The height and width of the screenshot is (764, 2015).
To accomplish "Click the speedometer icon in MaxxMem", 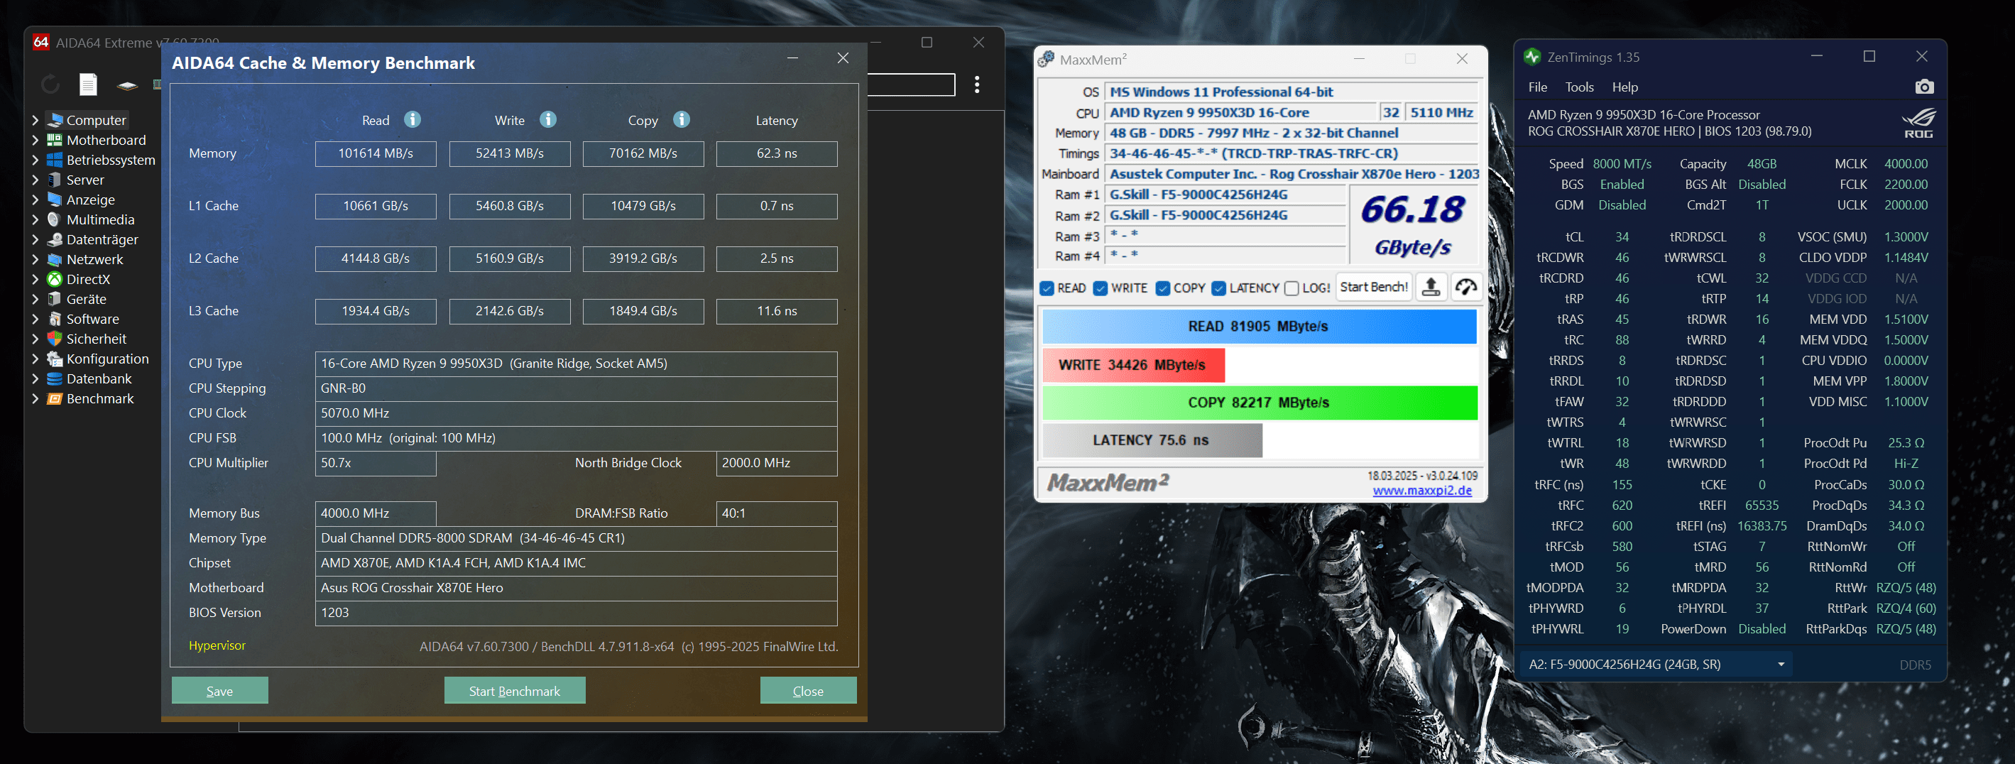I will pos(1466,287).
